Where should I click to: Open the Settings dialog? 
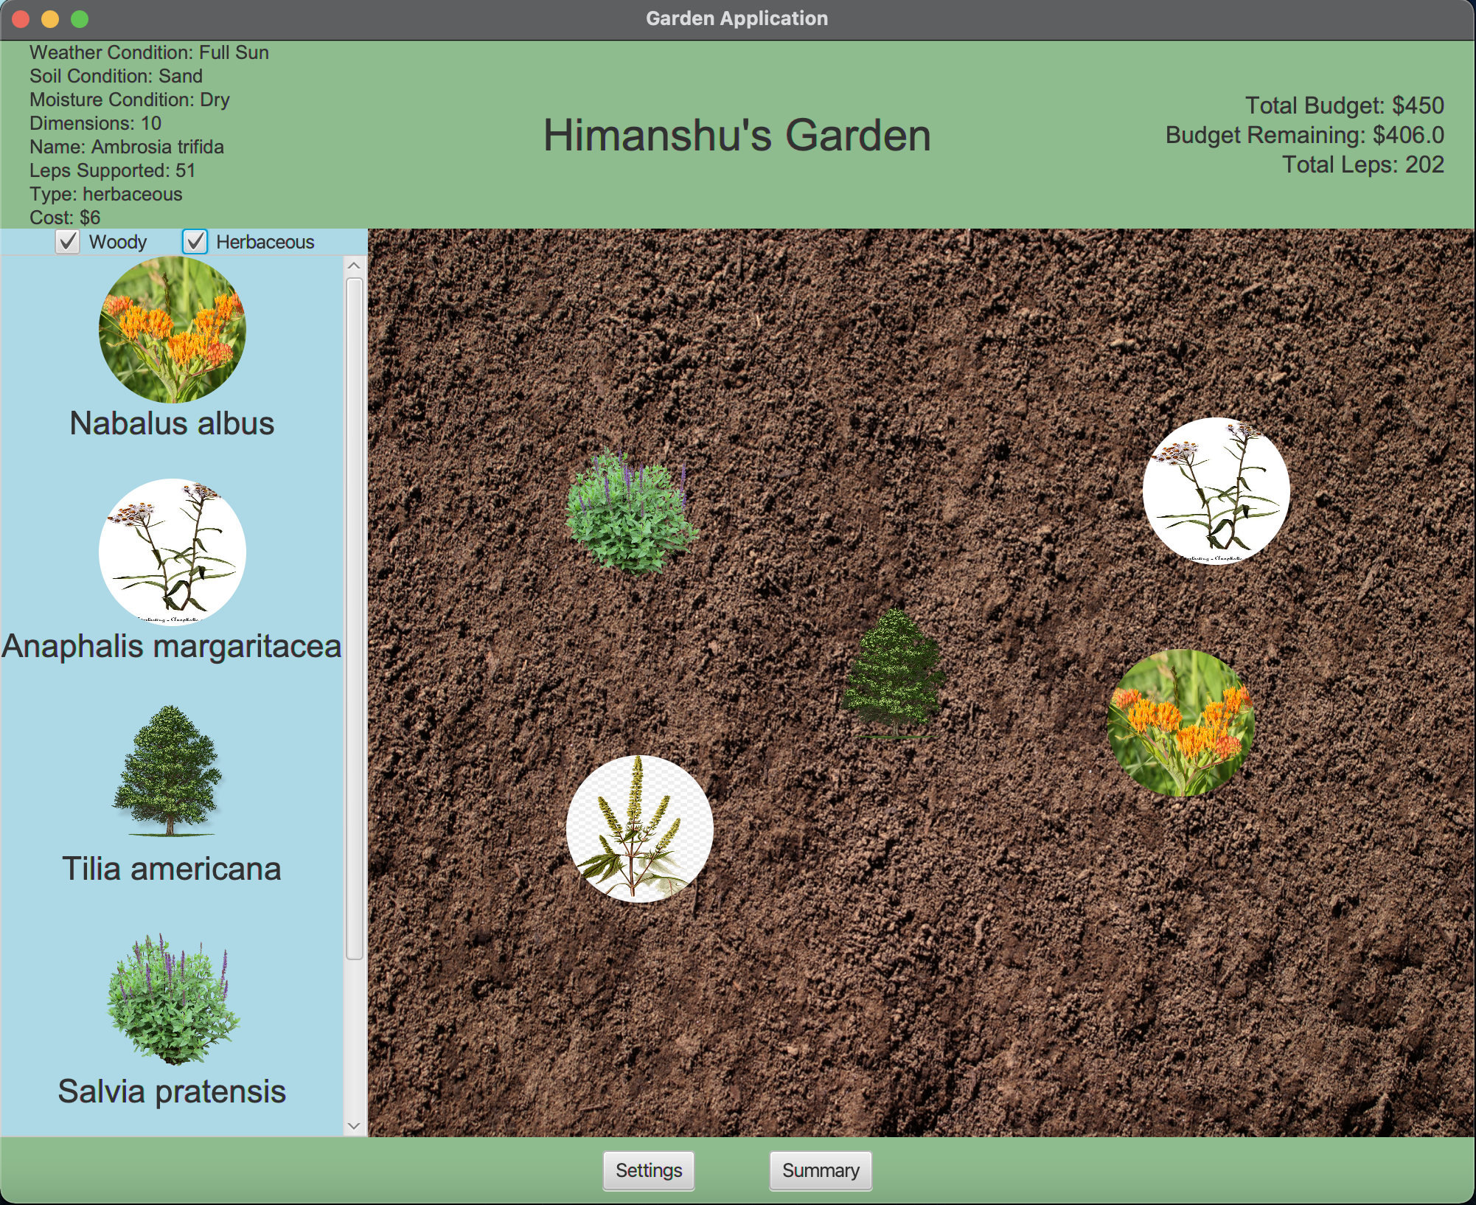click(x=648, y=1170)
